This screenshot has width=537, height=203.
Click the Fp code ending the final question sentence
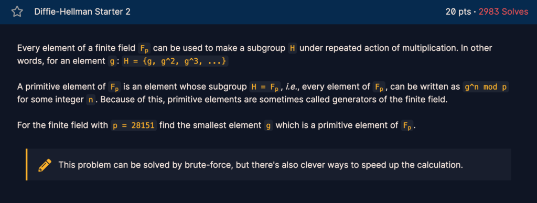pos(407,126)
